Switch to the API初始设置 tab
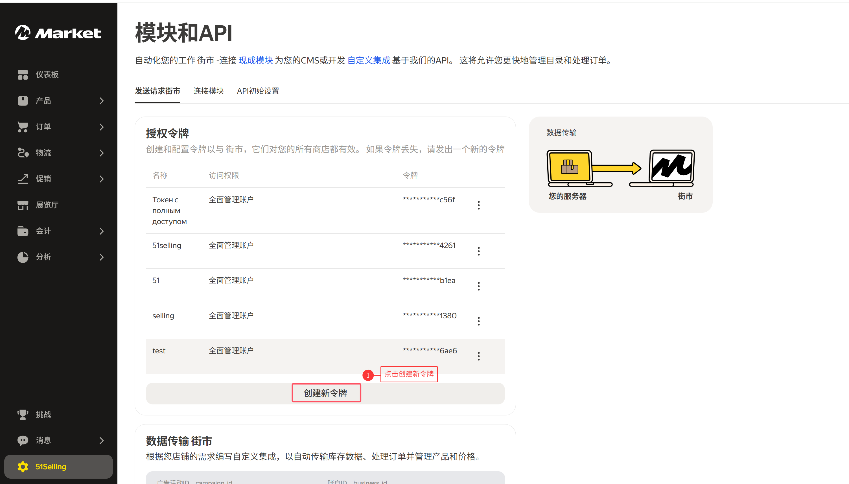Viewport: 849px width, 484px height. coord(258,91)
